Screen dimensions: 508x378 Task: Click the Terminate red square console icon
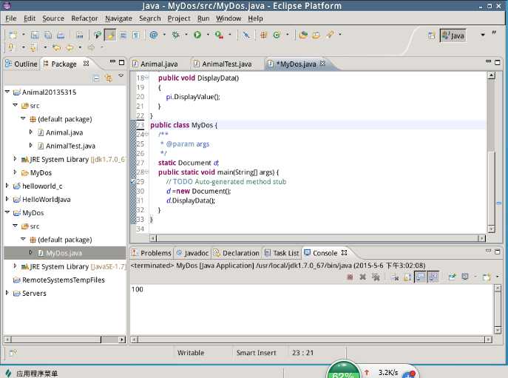350,277
